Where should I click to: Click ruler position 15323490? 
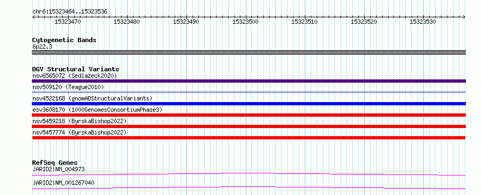click(186, 22)
